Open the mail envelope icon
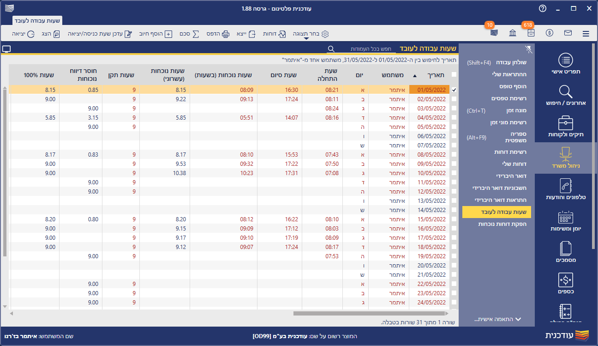The width and height of the screenshot is (598, 346). coord(568,33)
